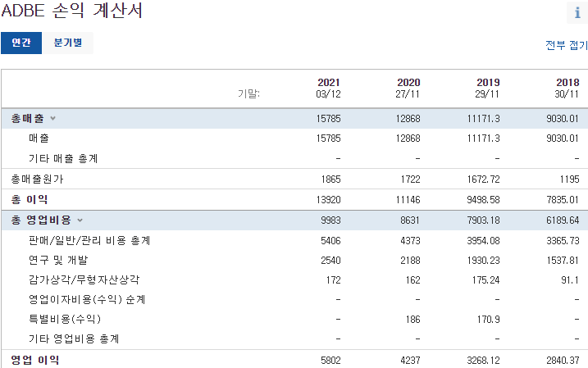Click 영업 이익 value 5802
Image resolution: width=588 pixels, height=368 pixels.
(330, 361)
